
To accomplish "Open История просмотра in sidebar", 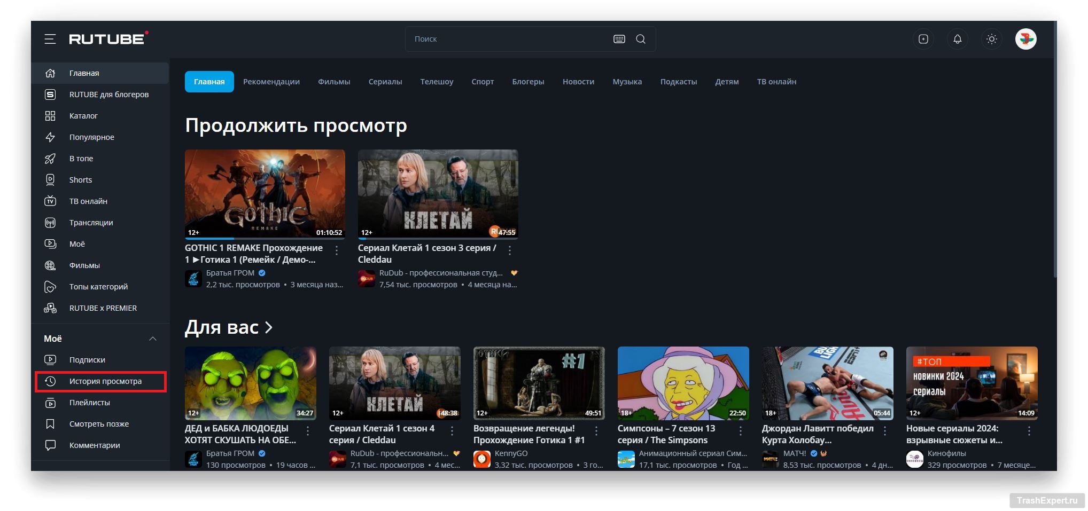I will [105, 381].
